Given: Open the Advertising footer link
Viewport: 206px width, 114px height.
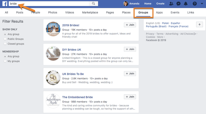Looking at the screenshot, I should point(172,34).
